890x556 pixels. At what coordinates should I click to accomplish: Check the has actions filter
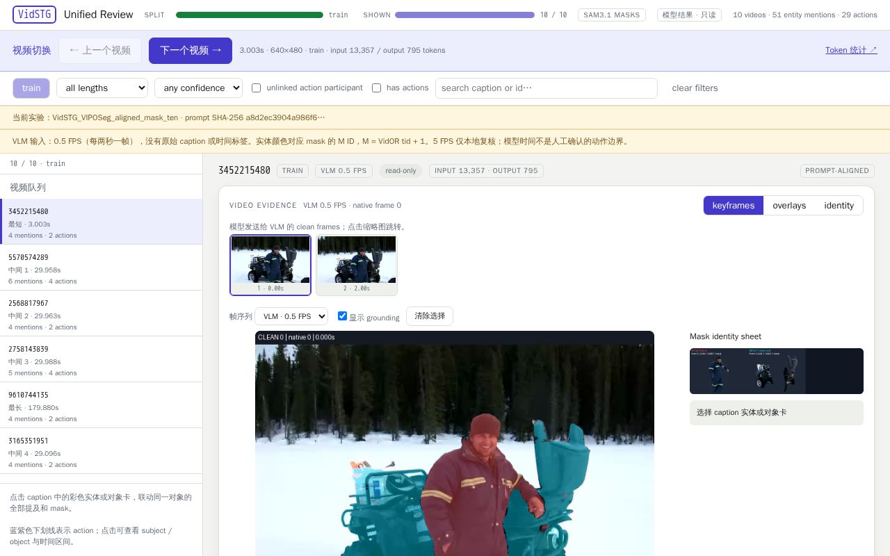coord(377,88)
